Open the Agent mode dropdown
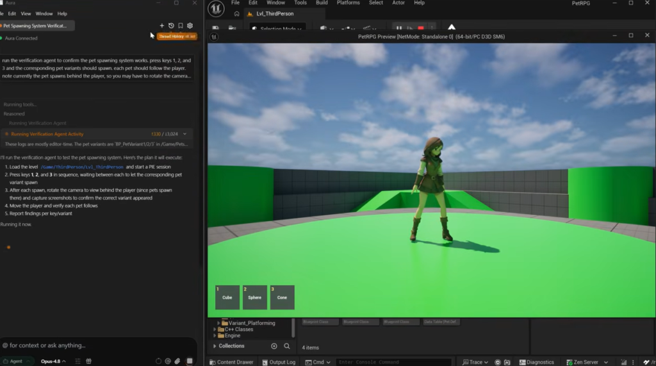 (x=16, y=361)
